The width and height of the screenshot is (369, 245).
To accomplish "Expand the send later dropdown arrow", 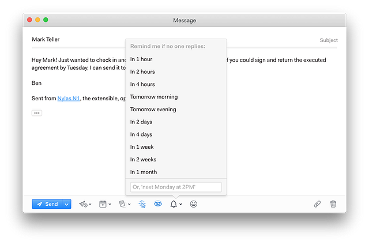I will pyautogui.click(x=90, y=204).
